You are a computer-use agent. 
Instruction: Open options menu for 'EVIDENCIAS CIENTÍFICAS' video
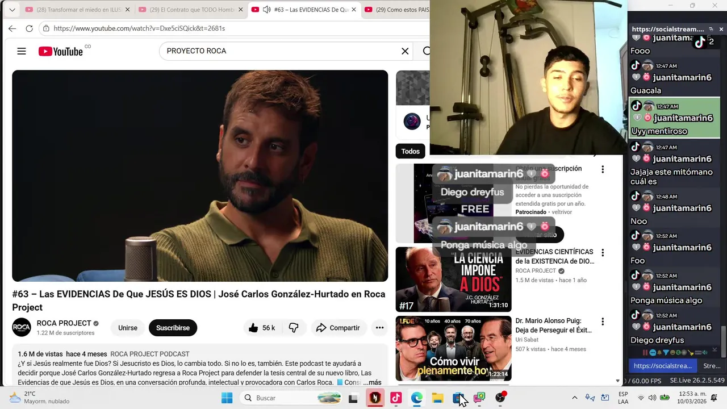pyautogui.click(x=603, y=253)
